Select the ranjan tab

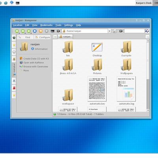coord(65,37)
